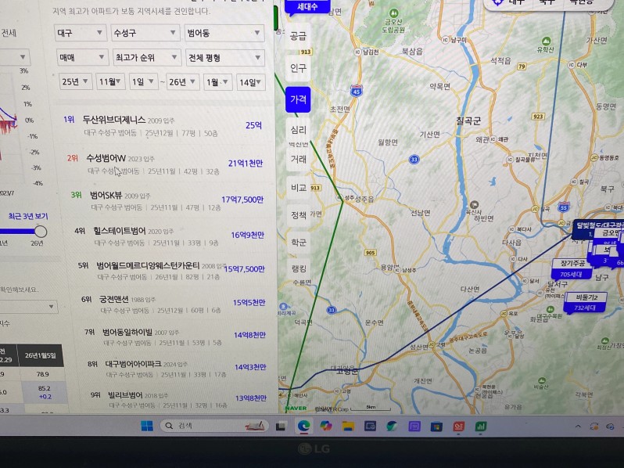Screen dimensions: 624x468
Task: Open the 전체 평형 size dropdown
Action: 225,58
